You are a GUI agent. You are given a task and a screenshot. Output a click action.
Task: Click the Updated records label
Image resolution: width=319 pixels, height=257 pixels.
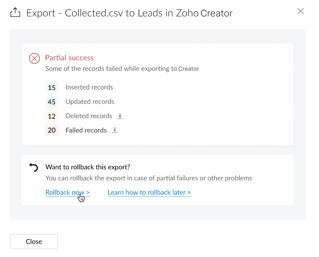pos(90,102)
